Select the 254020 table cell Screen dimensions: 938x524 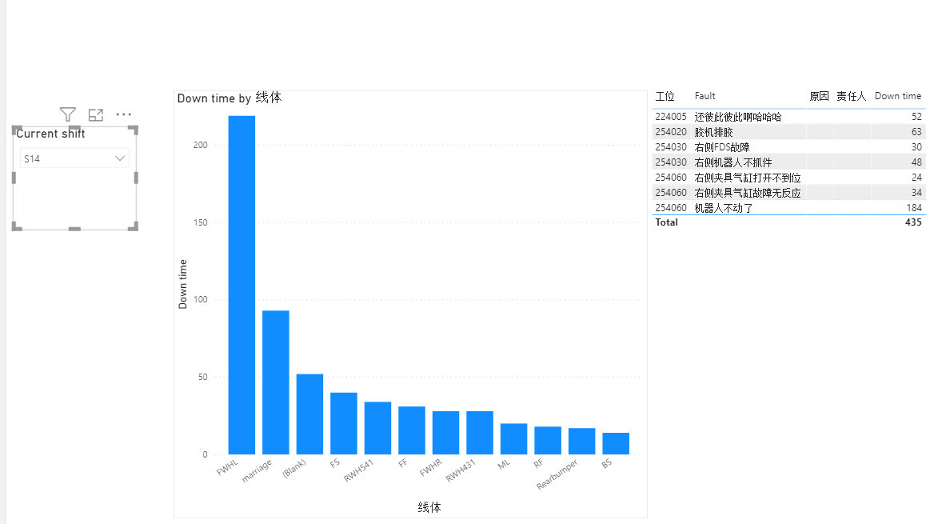(671, 131)
